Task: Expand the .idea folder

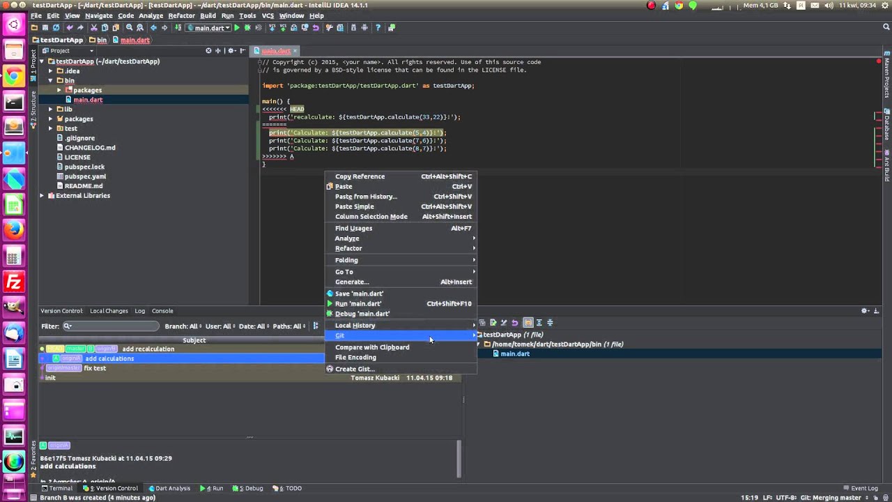Action: pyautogui.click(x=50, y=71)
